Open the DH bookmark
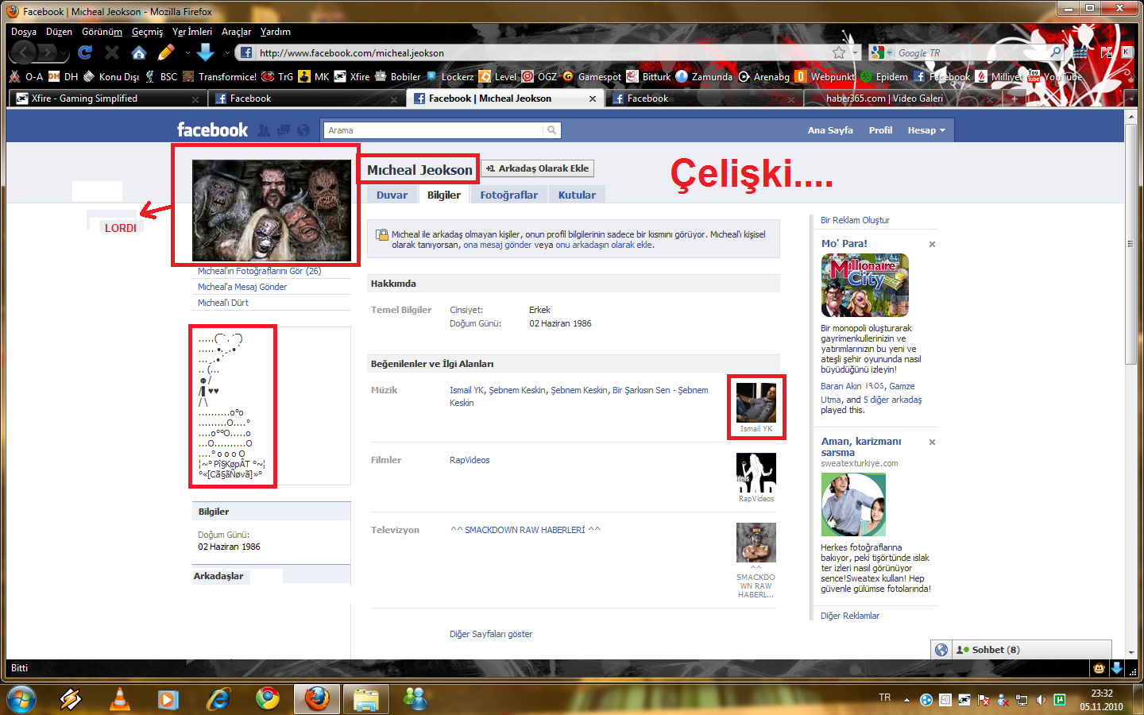The height and width of the screenshot is (715, 1144). click(63, 77)
